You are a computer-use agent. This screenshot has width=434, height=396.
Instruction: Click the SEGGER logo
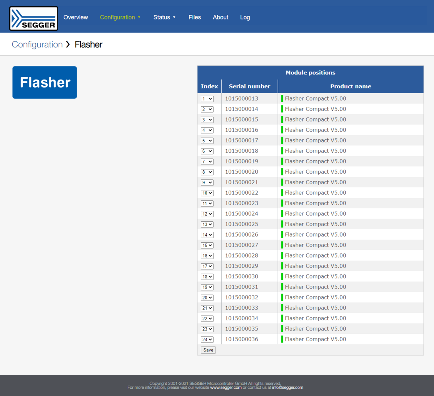34,18
